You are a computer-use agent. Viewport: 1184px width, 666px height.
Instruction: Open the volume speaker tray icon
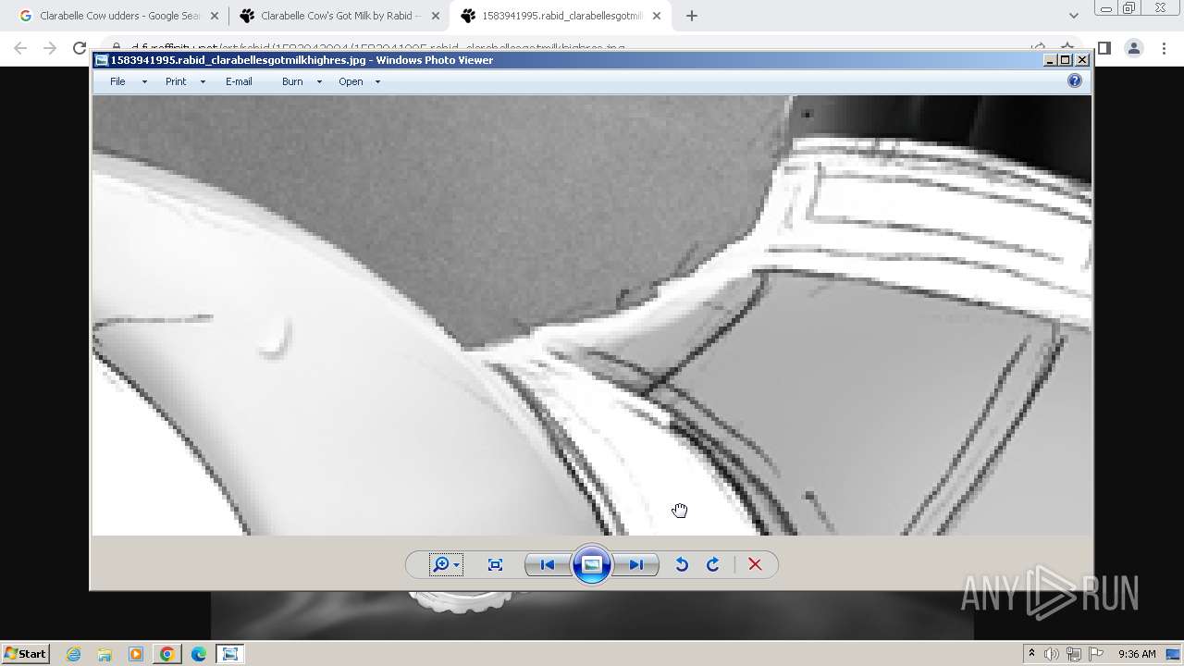[x=1052, y=654]
